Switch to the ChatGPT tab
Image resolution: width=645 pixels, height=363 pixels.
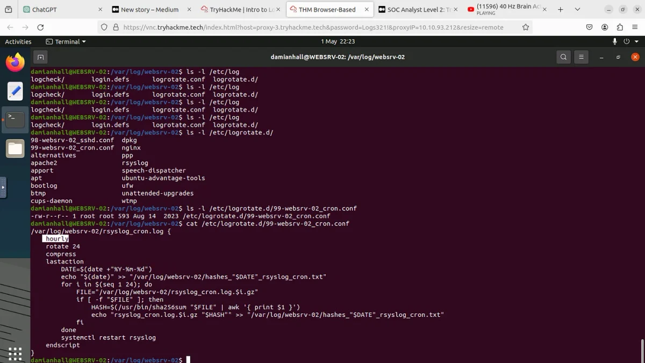pyautogui.click(x=62, y=10)
